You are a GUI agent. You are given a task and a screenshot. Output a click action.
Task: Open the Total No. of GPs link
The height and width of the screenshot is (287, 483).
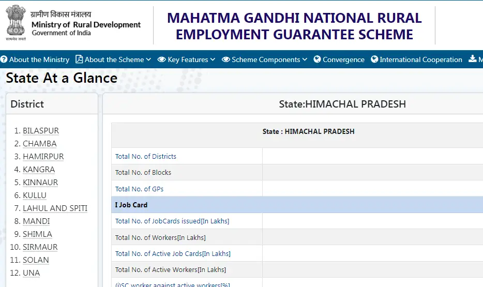pos(139,189)
